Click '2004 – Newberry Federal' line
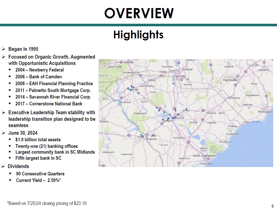Viewport: 277px width, 212px height. pyautogui.click(x=40, y=70)
